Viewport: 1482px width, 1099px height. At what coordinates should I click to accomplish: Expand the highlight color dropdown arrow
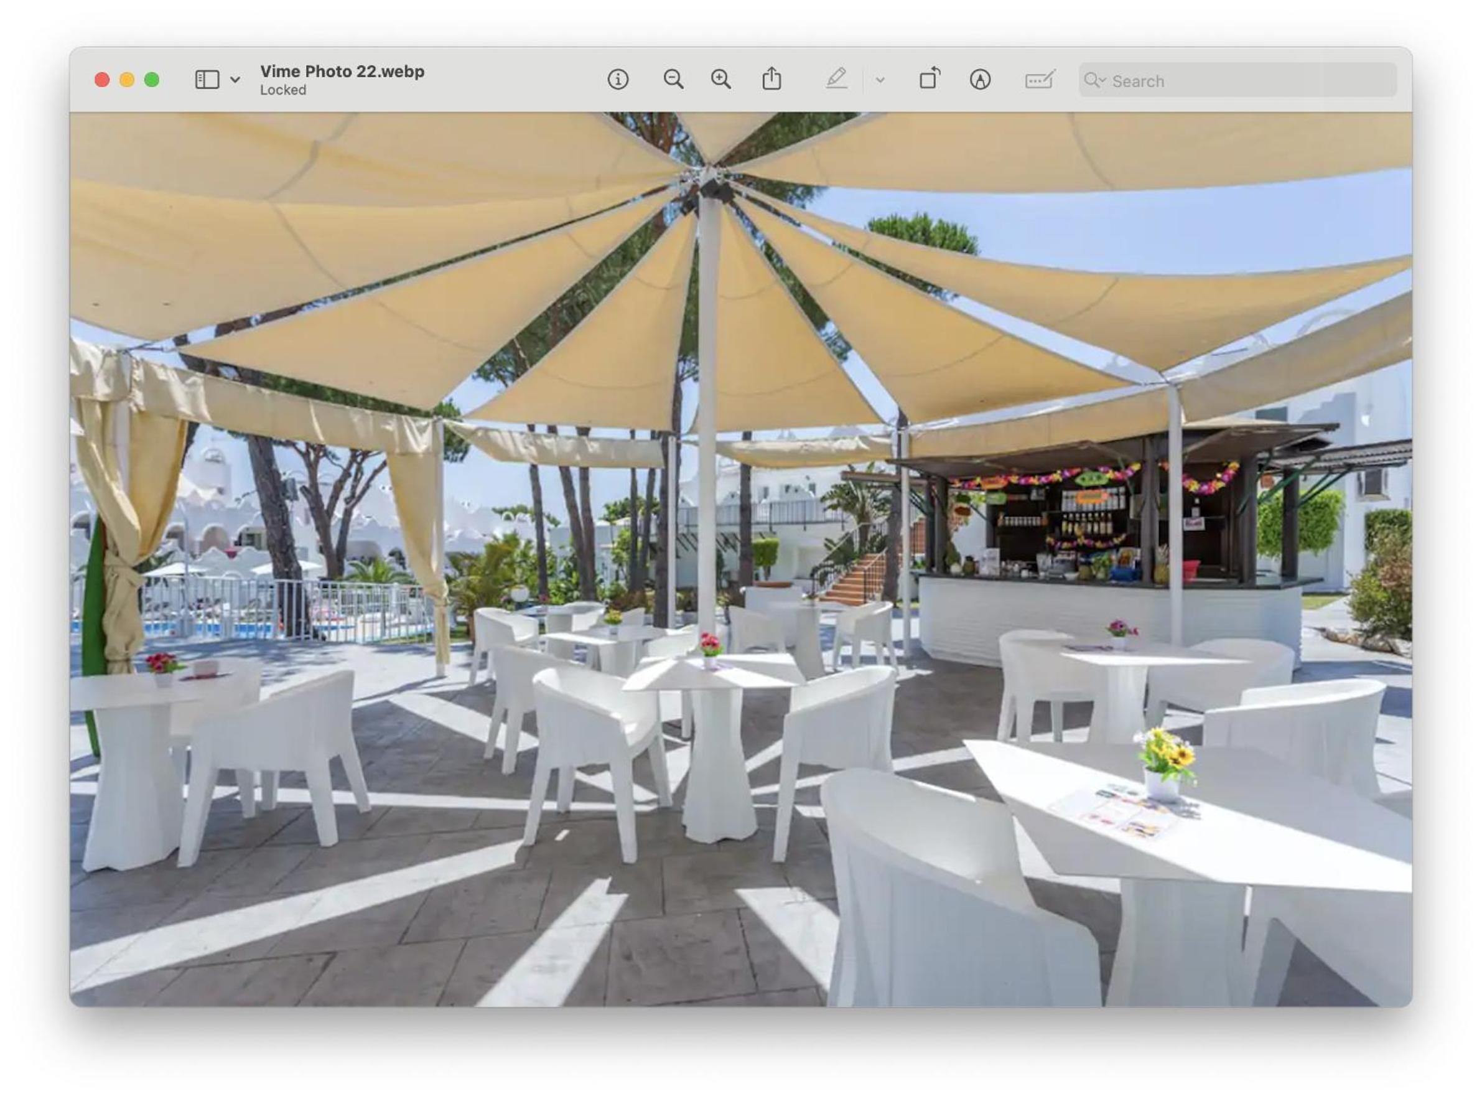coord(880,80)
